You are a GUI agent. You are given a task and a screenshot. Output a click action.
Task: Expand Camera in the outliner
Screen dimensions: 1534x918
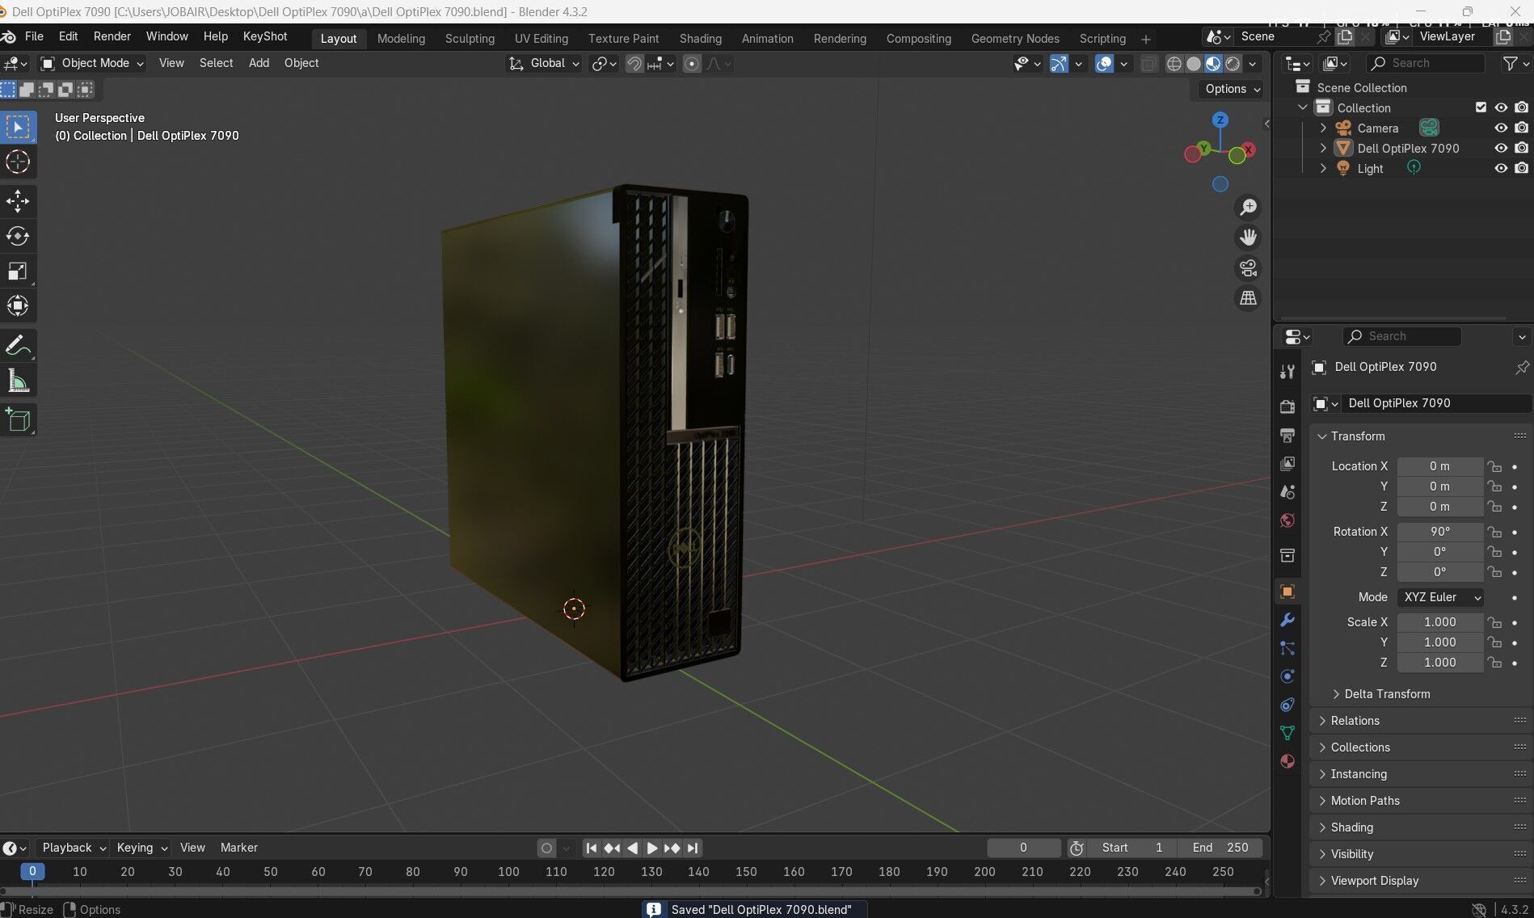[x=1323, y=128]
